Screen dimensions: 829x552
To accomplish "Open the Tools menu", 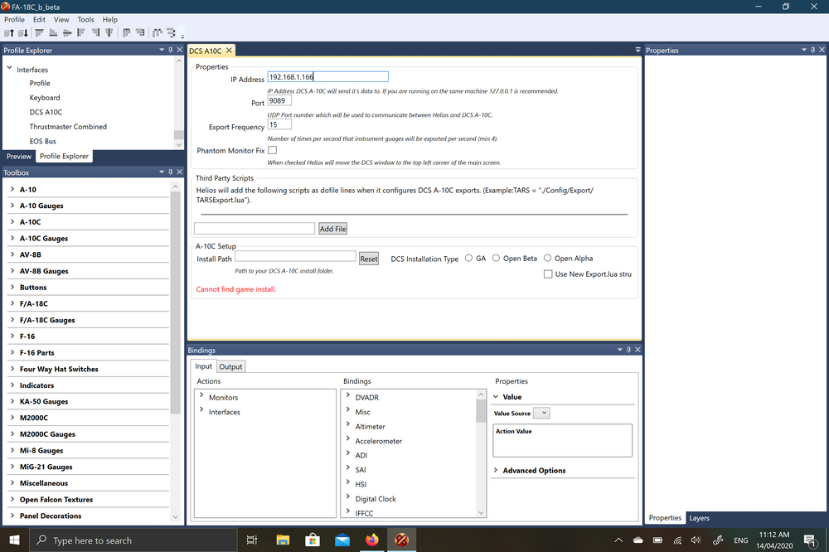I will click(x=85, y=20).
